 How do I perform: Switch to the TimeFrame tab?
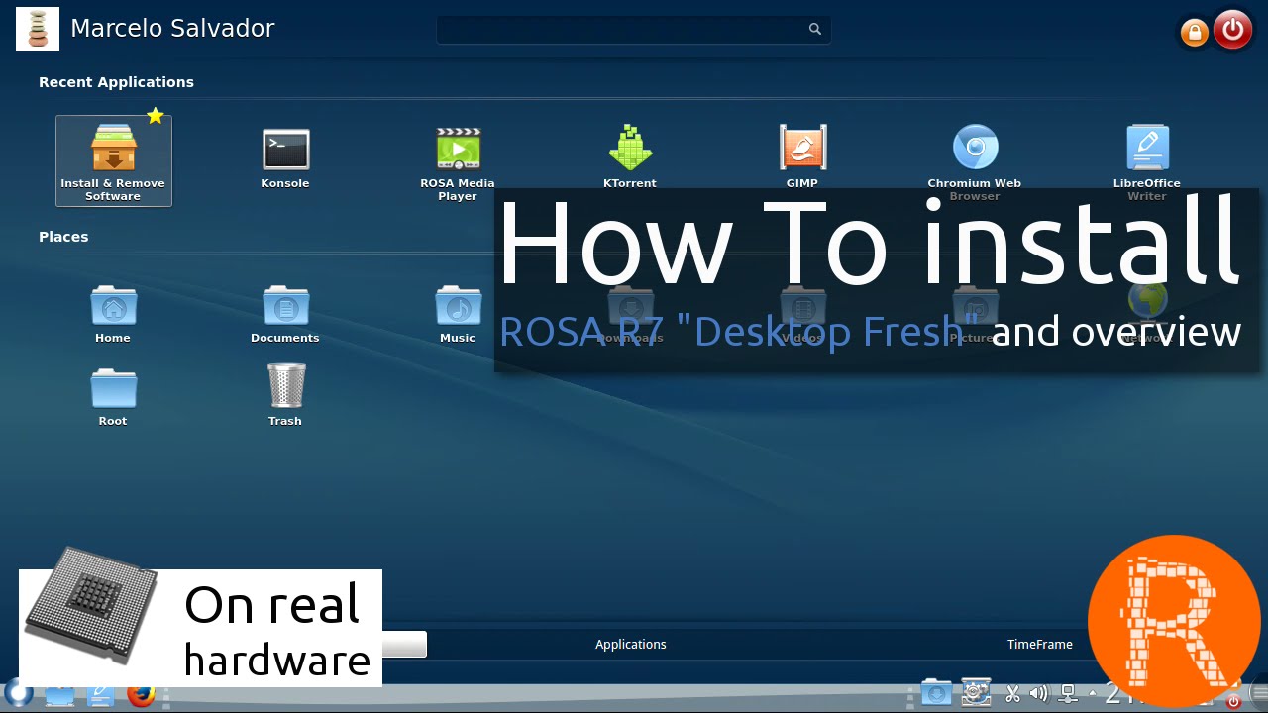[x=1040, y=645]
